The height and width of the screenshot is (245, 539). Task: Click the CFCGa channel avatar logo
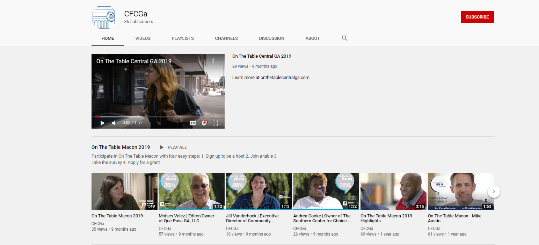[x=104, y=17]
